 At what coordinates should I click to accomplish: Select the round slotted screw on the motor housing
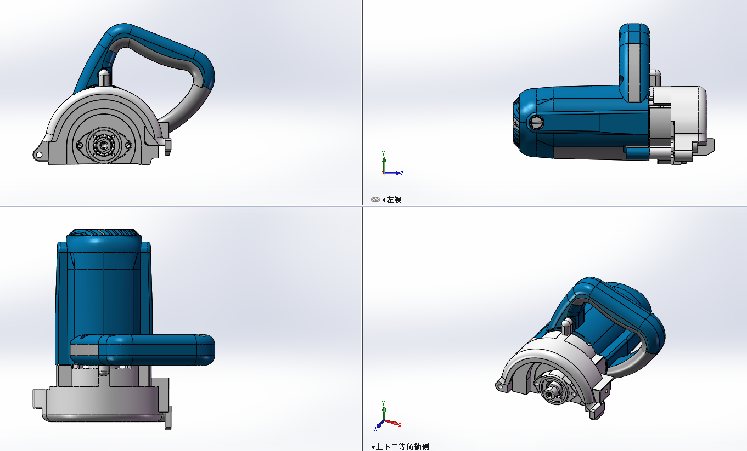click(x=536, y=122)
